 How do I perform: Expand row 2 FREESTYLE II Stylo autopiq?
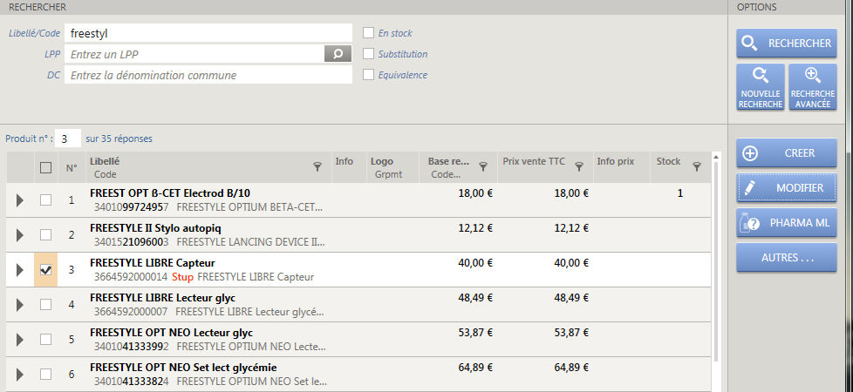19,235
